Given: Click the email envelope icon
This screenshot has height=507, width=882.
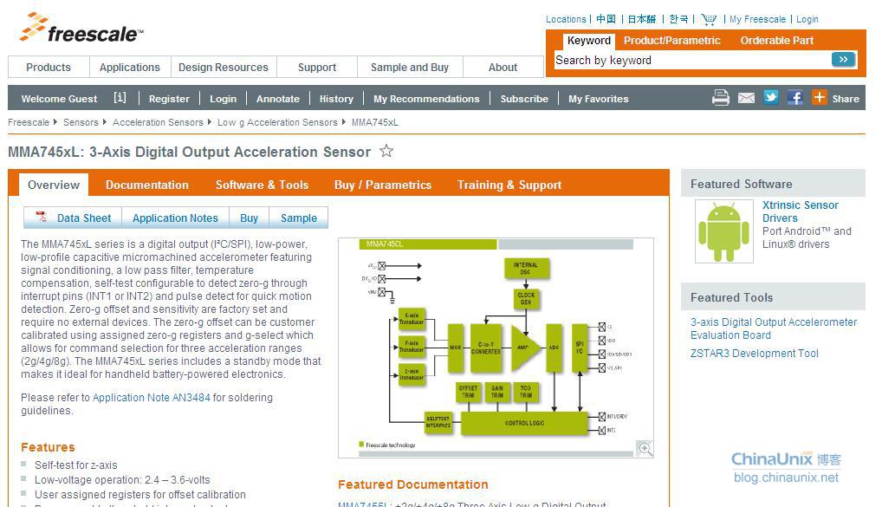Looking at the screenshot, I should 746,98.
